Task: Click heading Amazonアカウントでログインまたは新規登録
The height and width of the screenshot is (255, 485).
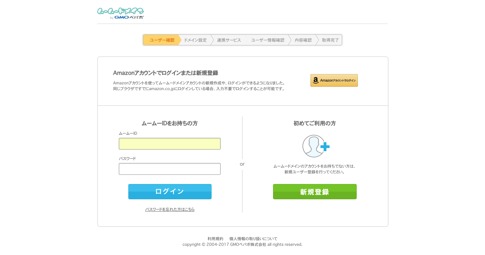Action: pyautogui.click(x=165, y=73)
